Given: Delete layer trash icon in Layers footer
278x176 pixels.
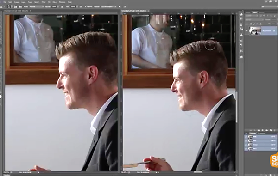Looking at the screenshot, I should click(x=274, y=130).
